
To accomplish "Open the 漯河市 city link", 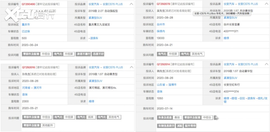I will (37, 88).
